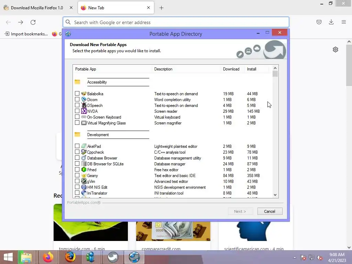The height and width of the screenshot is (264, 352).
Task: Check the Virtual Magnifying Glass checkbox
Action: [77, 123]
